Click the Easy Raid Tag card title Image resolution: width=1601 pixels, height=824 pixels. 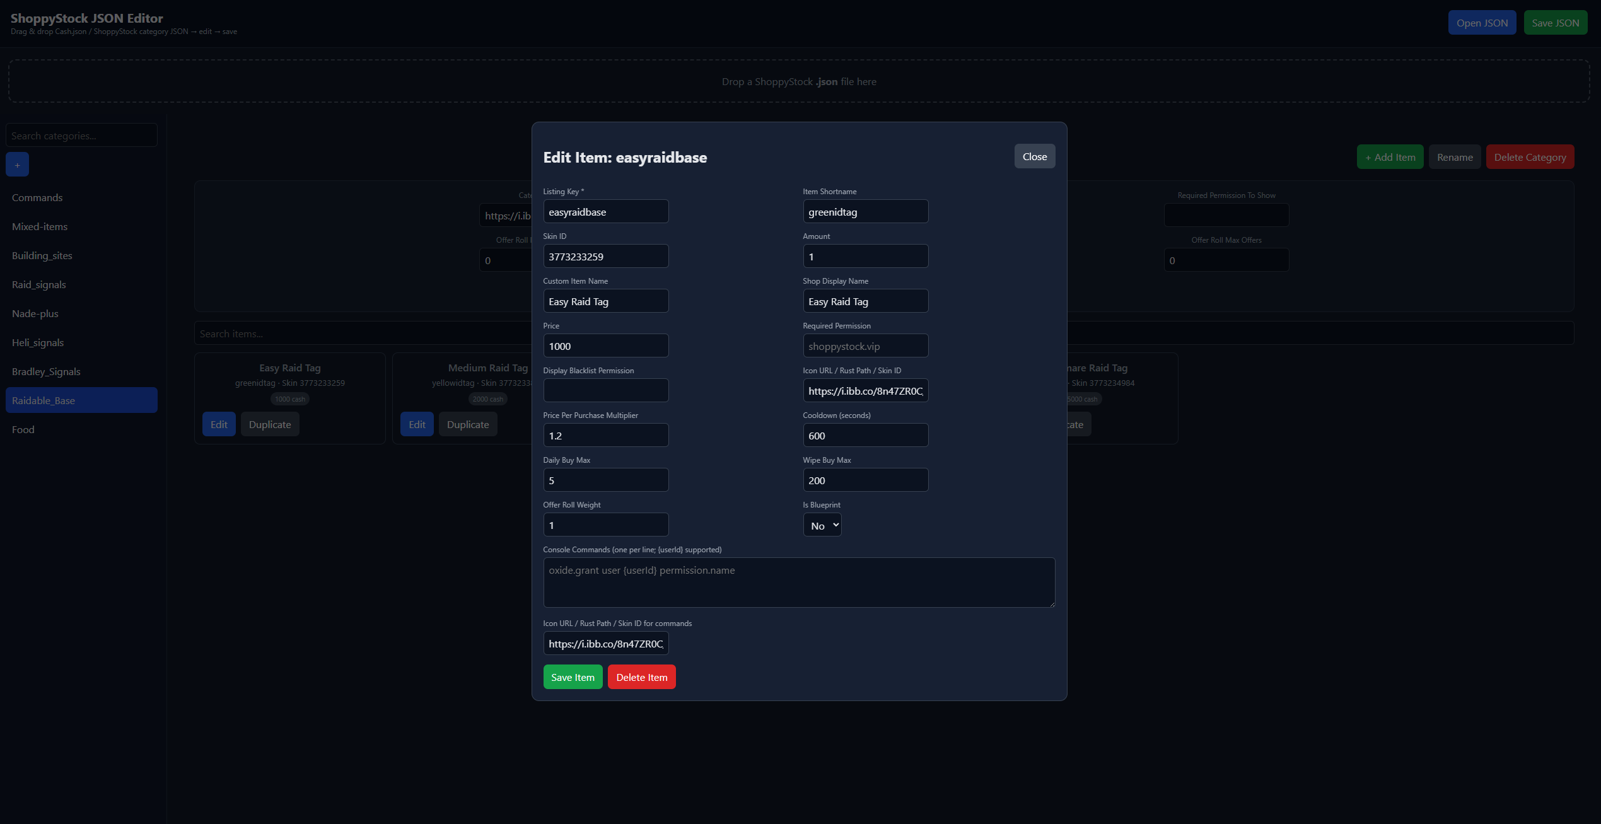click(290, 368)
